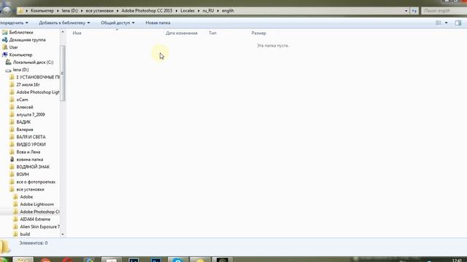The height and width of the screenshot is (262, 467).
Task: Sort by the Размер column header
Action: point(258,33)
